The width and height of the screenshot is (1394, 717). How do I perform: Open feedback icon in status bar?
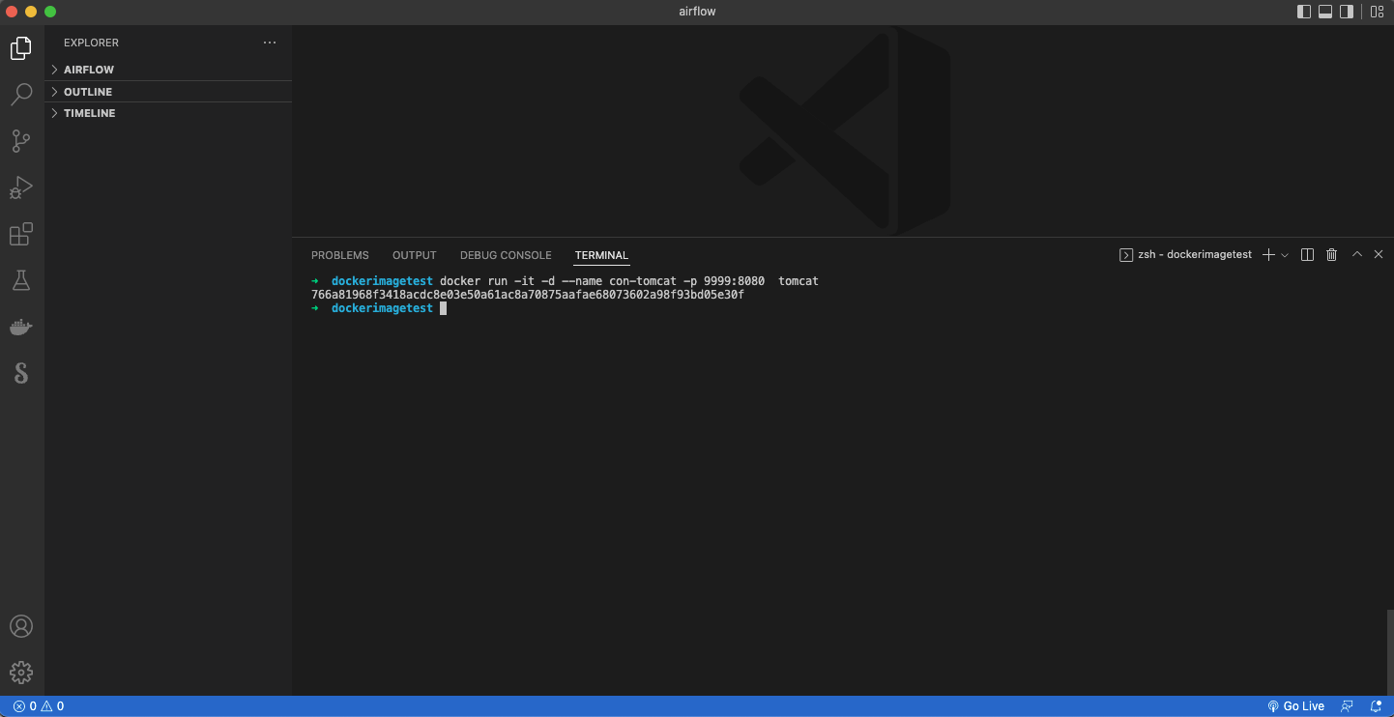point(1347,706)
